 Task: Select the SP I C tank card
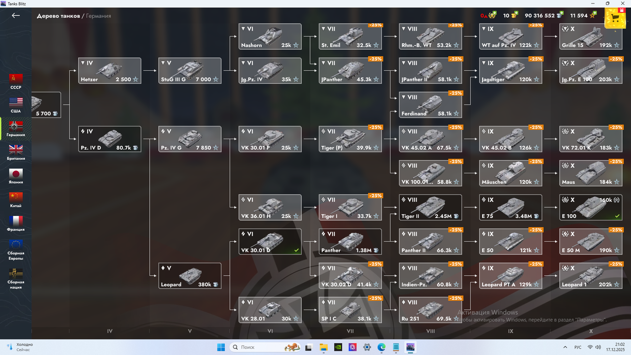(351, 310)
